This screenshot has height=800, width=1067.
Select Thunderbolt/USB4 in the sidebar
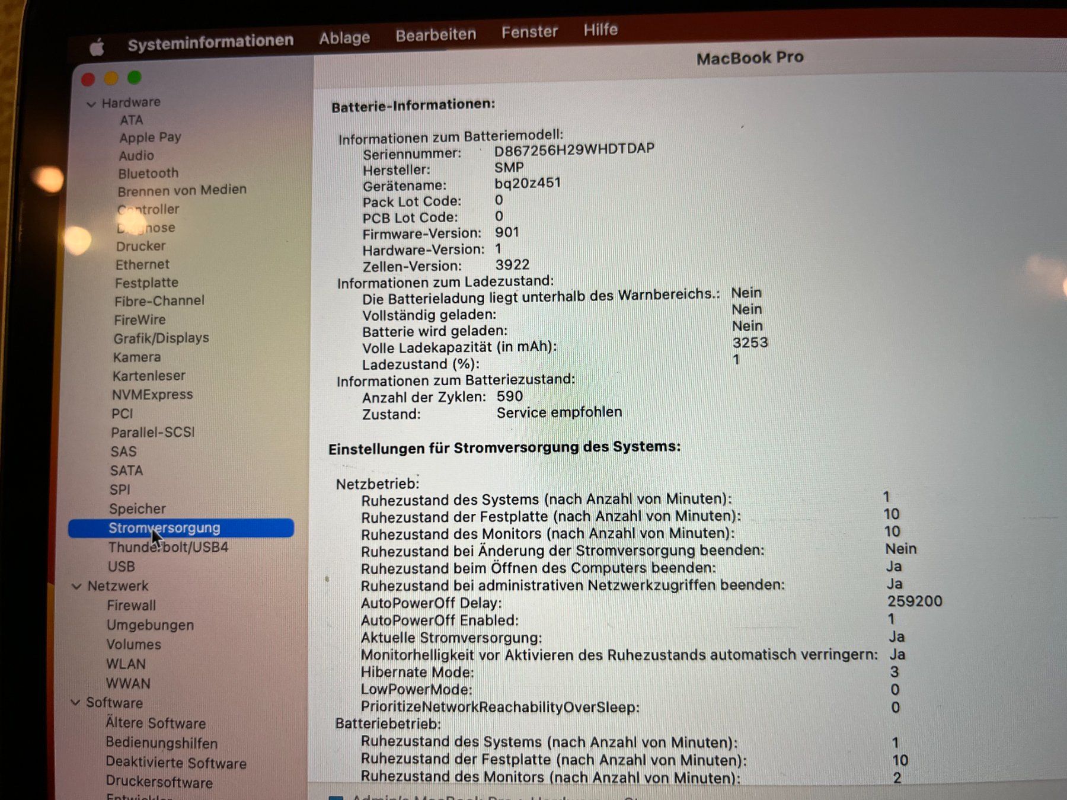click(x=168, y=547)
